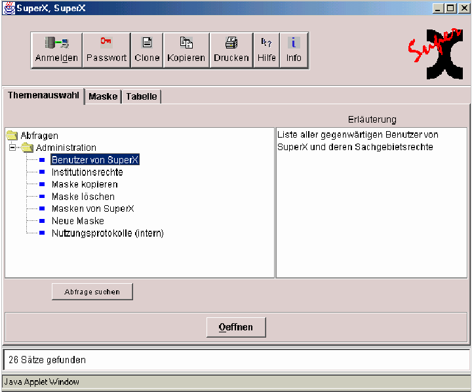The image size is (472, 392).
Task: Click the Kopieren copy icon
Action: click(x=186, y=43)
